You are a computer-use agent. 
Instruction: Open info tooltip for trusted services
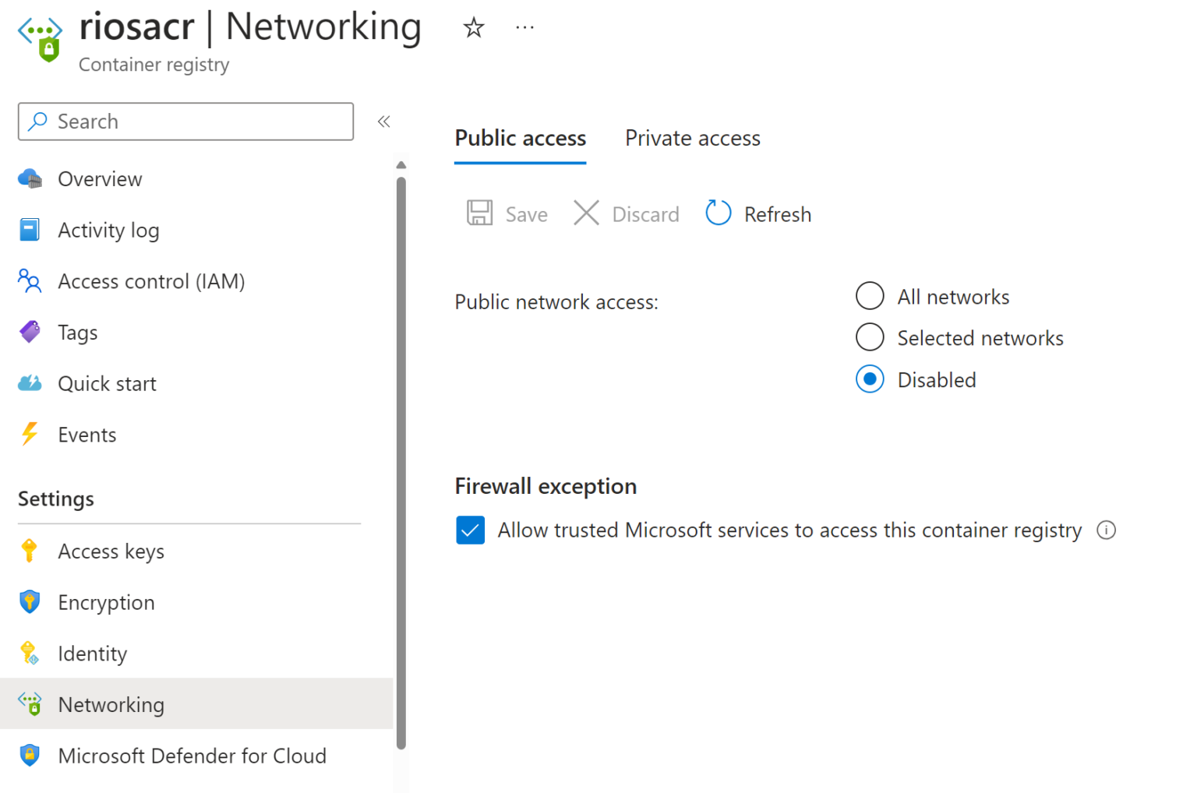(x=1106, y=530)
